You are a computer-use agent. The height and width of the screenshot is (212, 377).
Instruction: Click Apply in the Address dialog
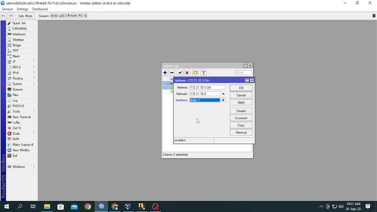241,102
